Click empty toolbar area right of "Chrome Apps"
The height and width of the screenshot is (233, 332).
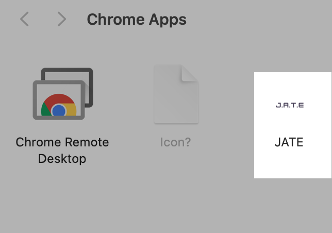tap(258, 20)
